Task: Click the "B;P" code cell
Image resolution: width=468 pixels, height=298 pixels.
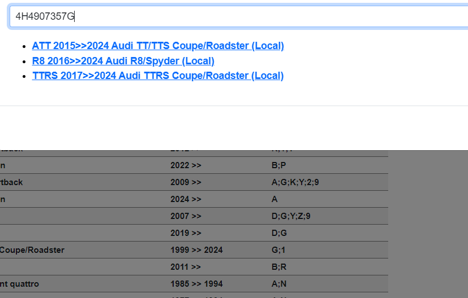Action: [279, 165]
